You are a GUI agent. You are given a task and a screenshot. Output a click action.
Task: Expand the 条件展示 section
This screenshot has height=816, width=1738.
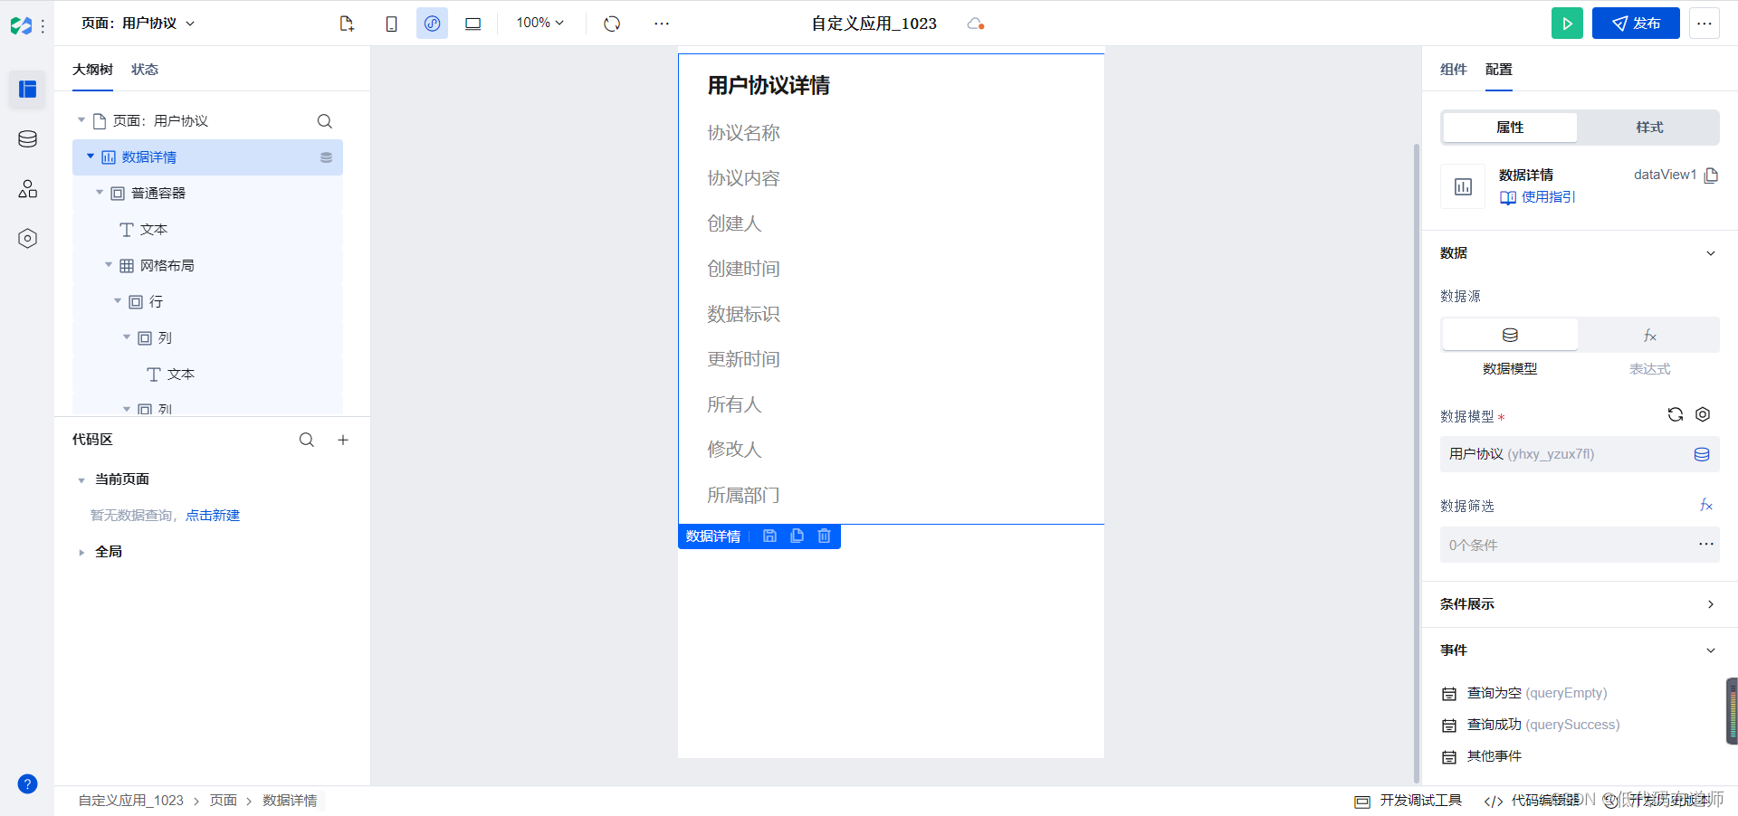point(1711,604)
